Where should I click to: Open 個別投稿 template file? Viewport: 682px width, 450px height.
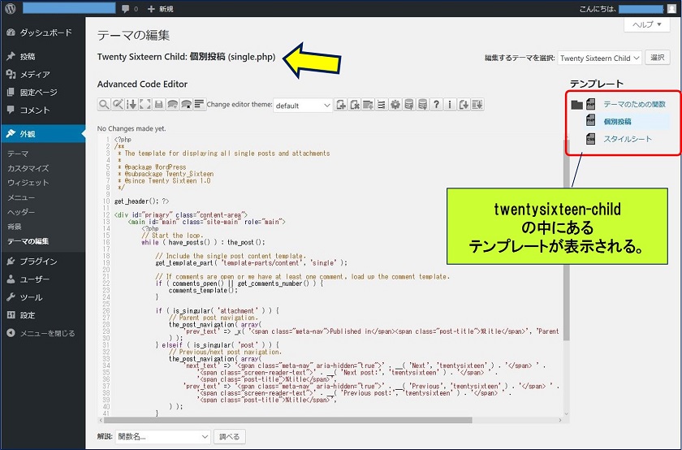pos(617,122)
